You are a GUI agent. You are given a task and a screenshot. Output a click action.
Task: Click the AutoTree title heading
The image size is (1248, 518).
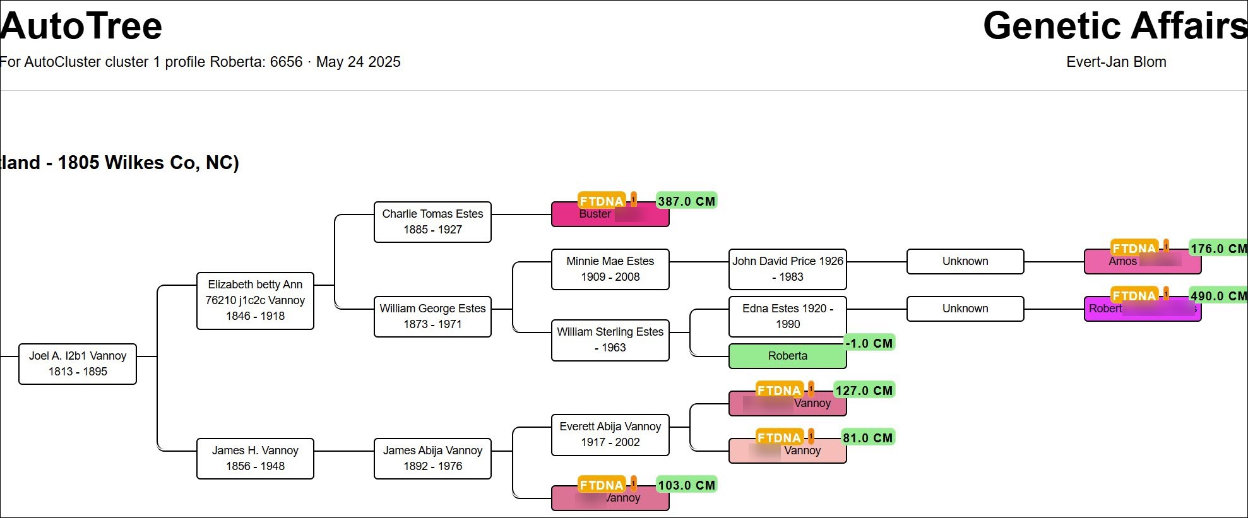click(81, 26)
